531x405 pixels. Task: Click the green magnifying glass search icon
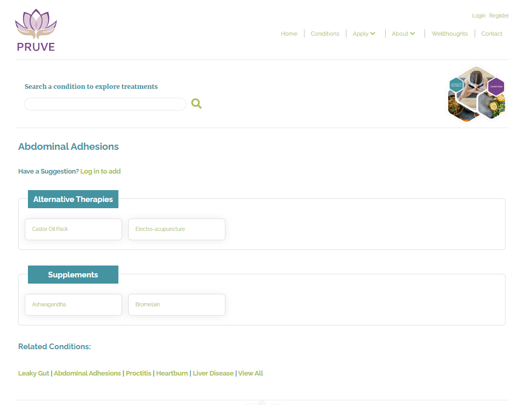(196, 103)
